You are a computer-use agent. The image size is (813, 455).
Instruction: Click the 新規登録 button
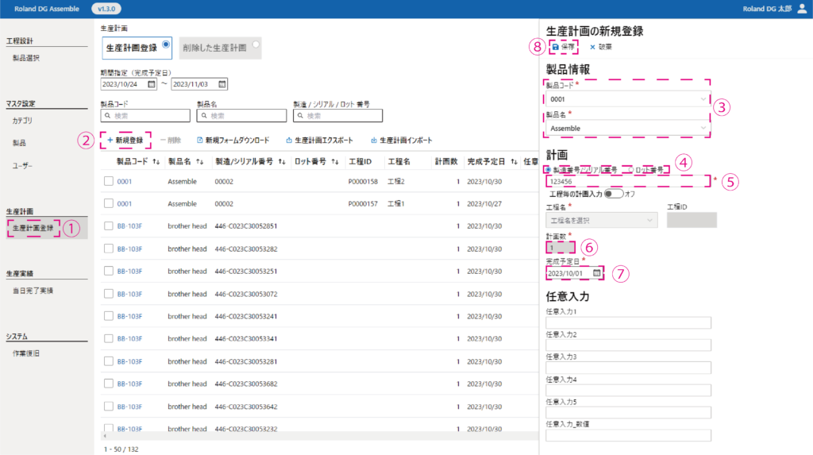[125, 141]
